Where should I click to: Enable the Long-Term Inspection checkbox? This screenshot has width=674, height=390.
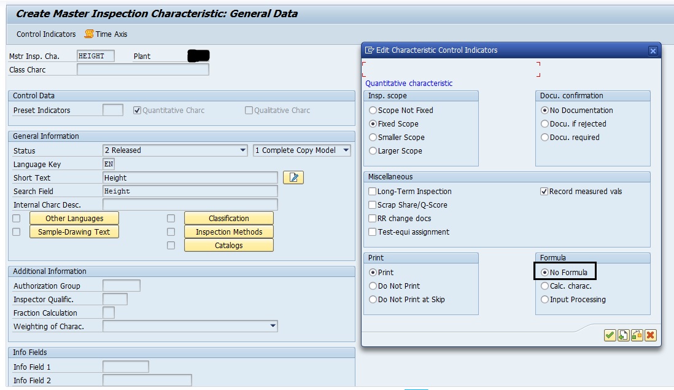click(371, 191)
